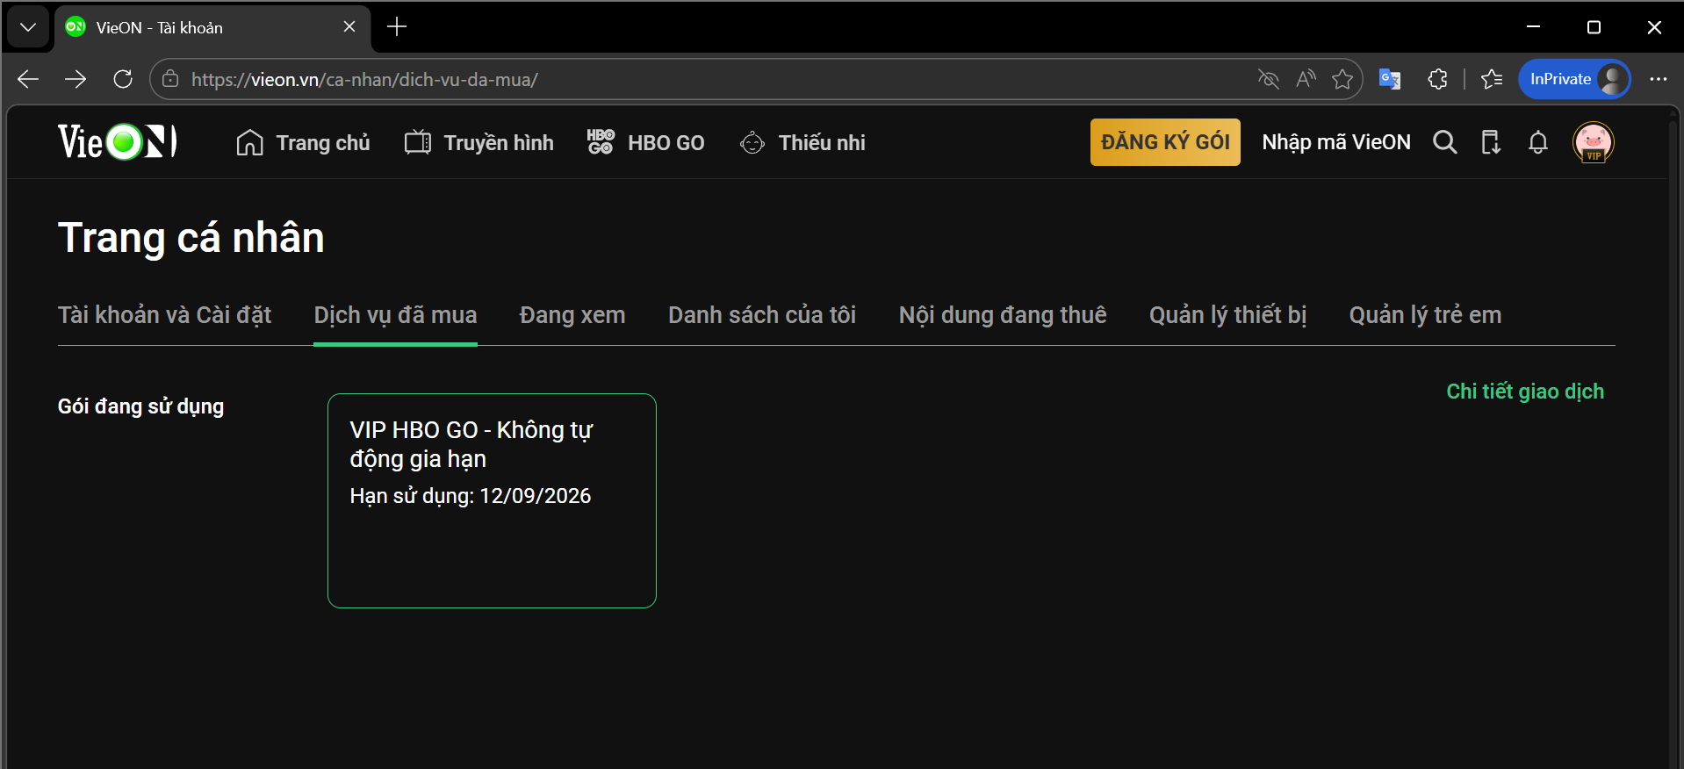Click the Trang cá nhân heading
The image size is (1684, 769).
click(x=191, y=238)
